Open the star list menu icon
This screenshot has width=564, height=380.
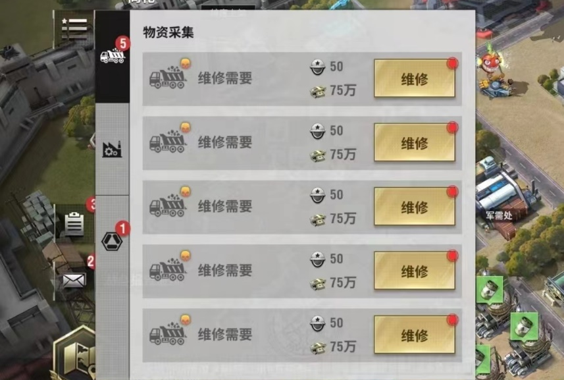click(74, 29)
